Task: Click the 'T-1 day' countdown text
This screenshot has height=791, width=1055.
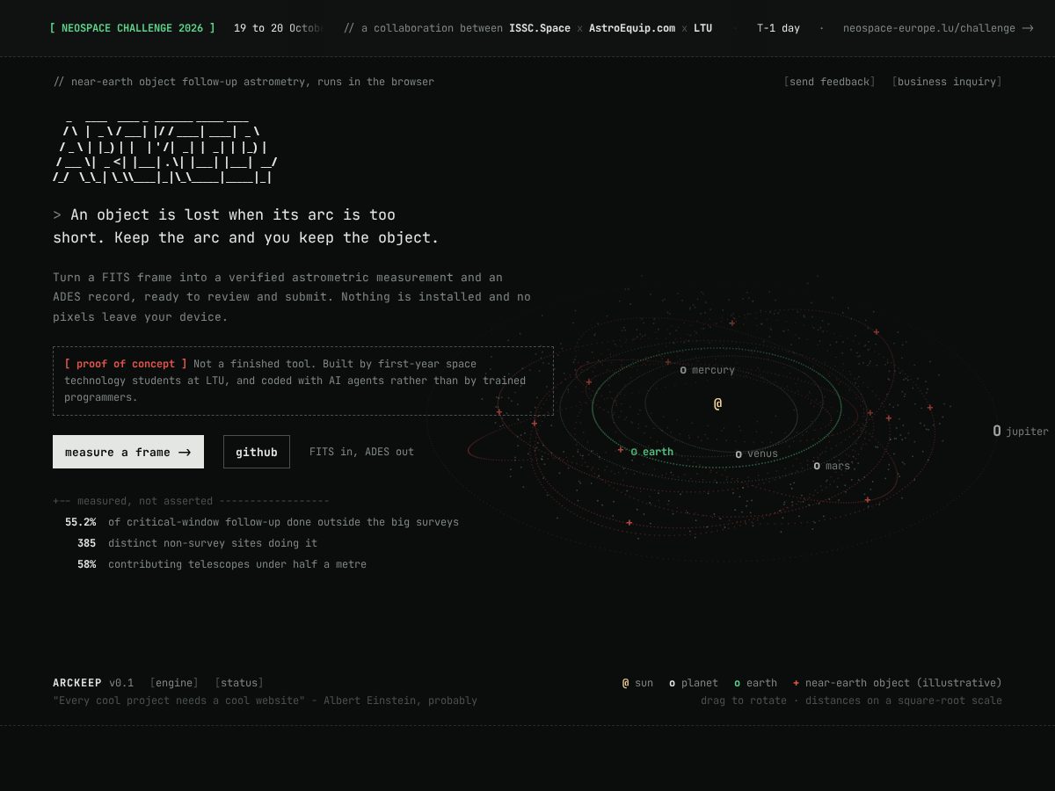Action: [x=778, y=28]
